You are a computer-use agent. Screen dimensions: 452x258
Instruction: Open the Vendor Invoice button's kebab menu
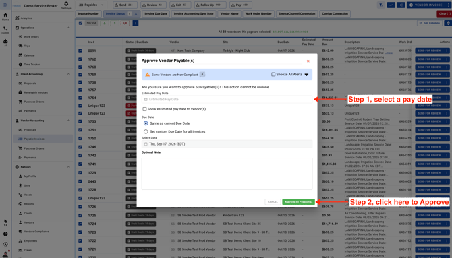(448, 5)
